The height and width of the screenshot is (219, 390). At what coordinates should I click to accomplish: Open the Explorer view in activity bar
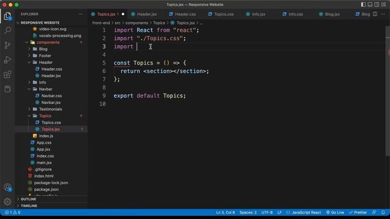pos(7,16)
